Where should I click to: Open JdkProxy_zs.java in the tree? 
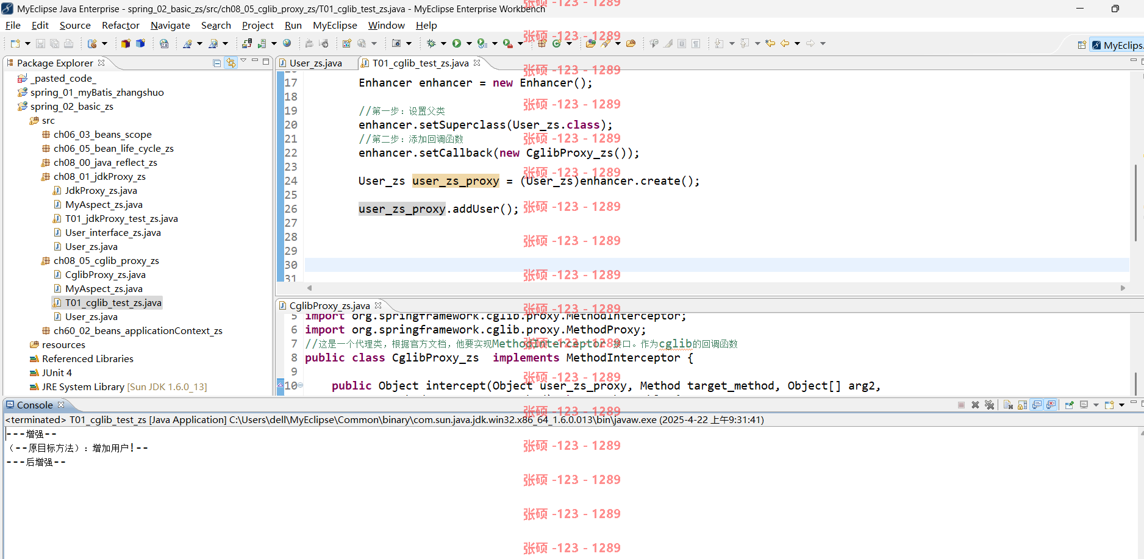[101, 190]
